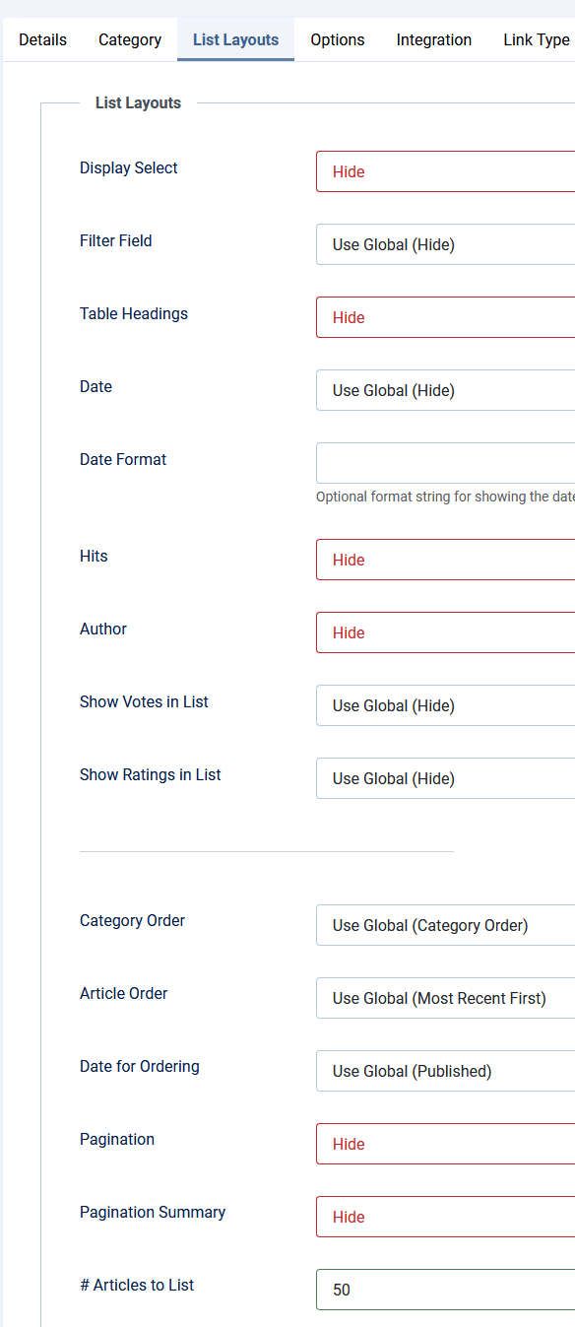Open the Article Order dropdown
Screen dimensions: 575x1327
pos(443,998)
